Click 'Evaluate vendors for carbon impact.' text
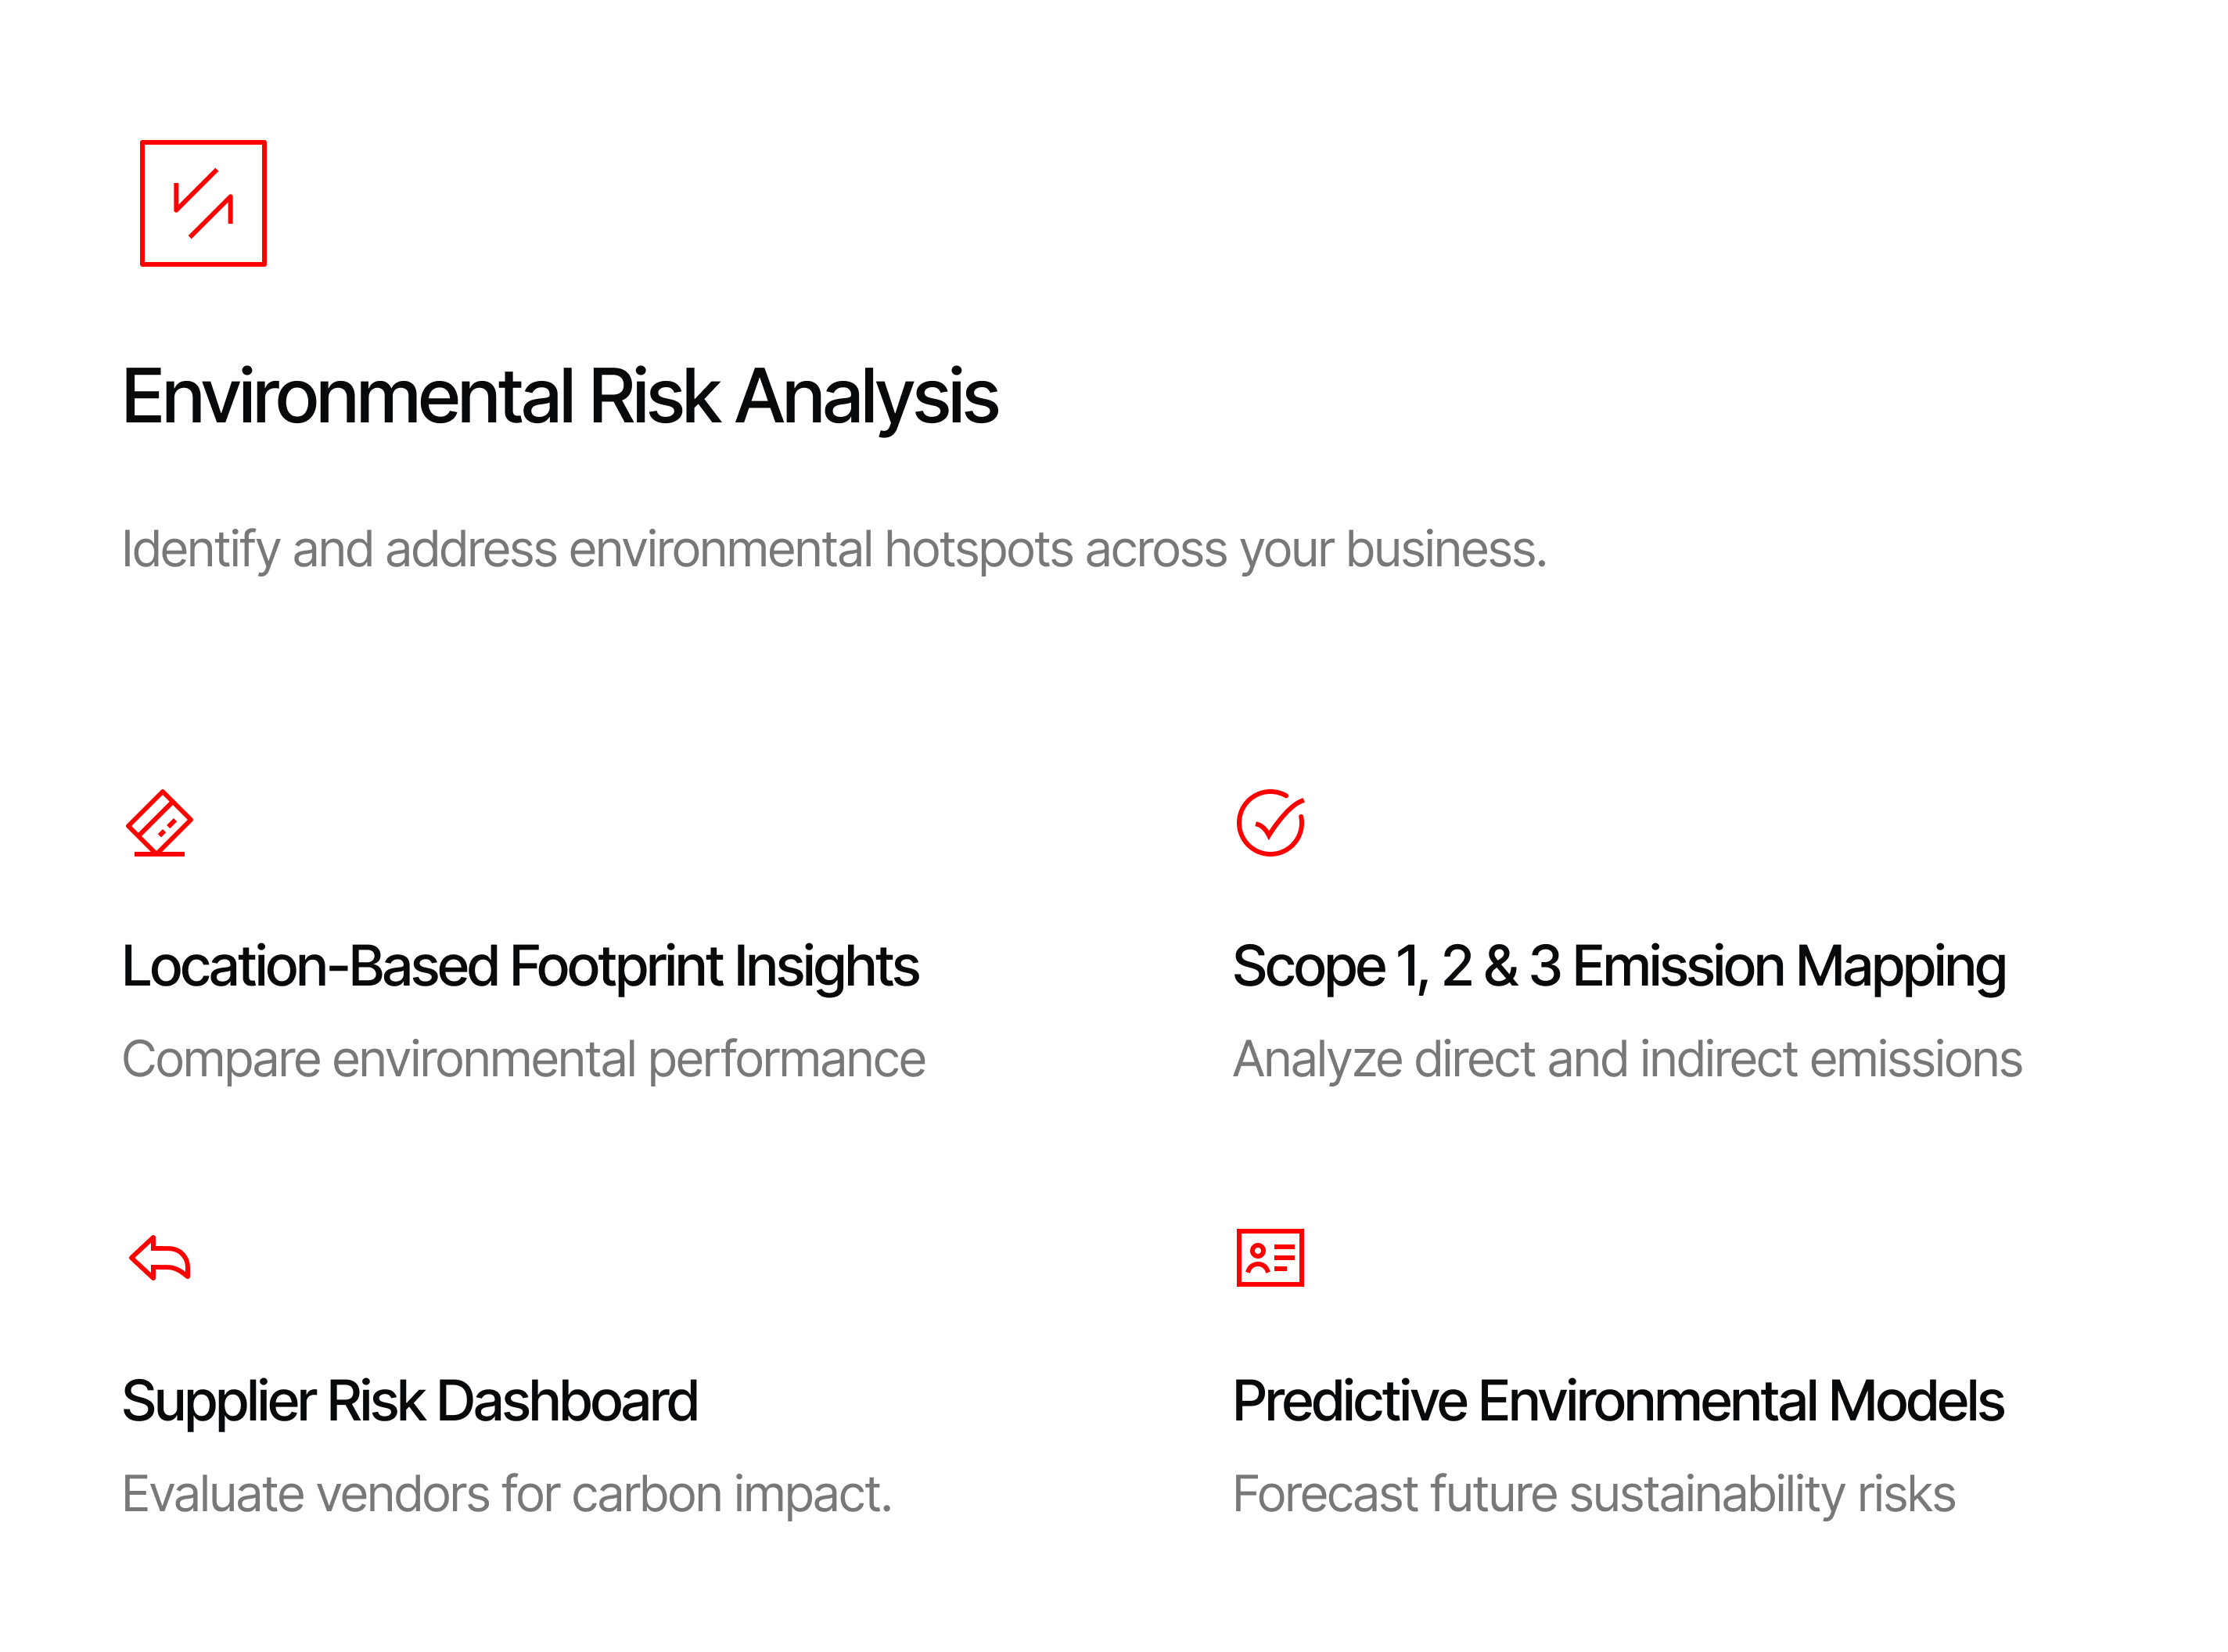This screenshot has width=2228, height=1652. [506, 1494]
